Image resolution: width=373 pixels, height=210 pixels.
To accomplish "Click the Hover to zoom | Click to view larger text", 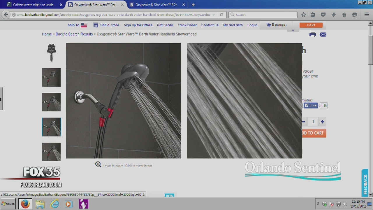I will [127, 166].
